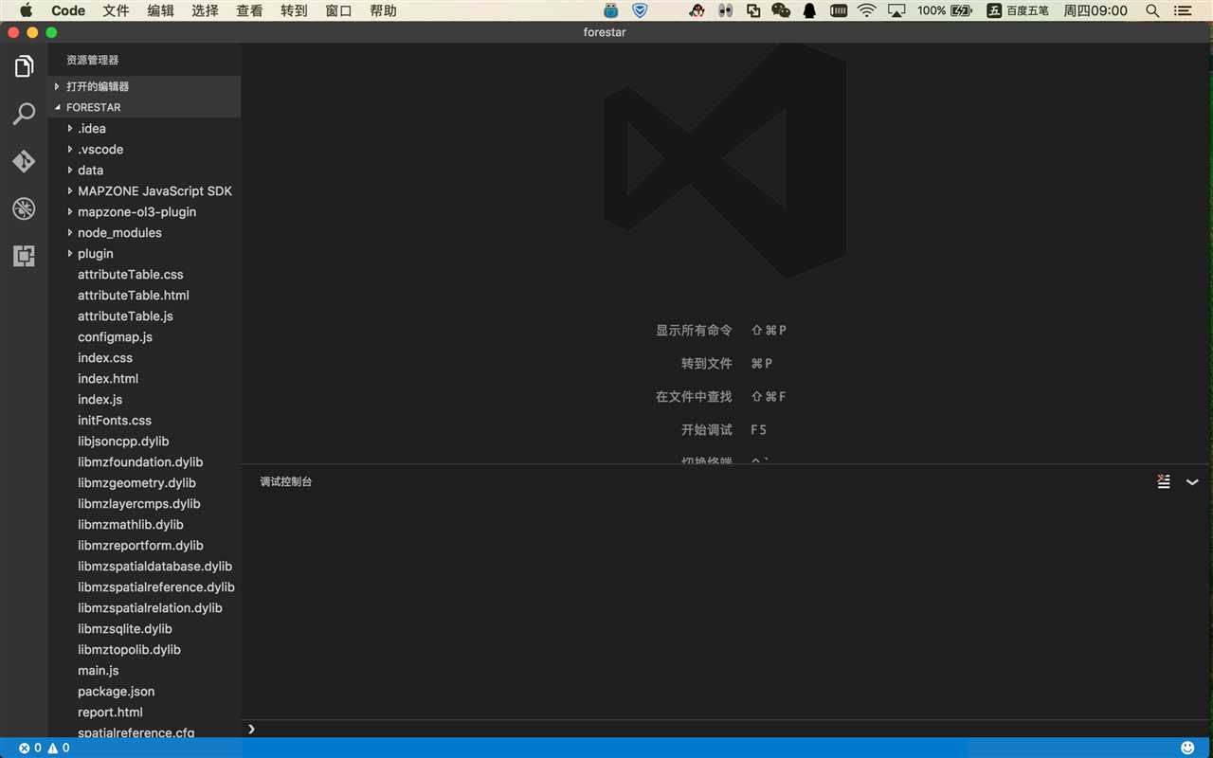The image size is (1213, 758).
Task: Click the pair of eyes icon in the menu bar
Action: 725,10
